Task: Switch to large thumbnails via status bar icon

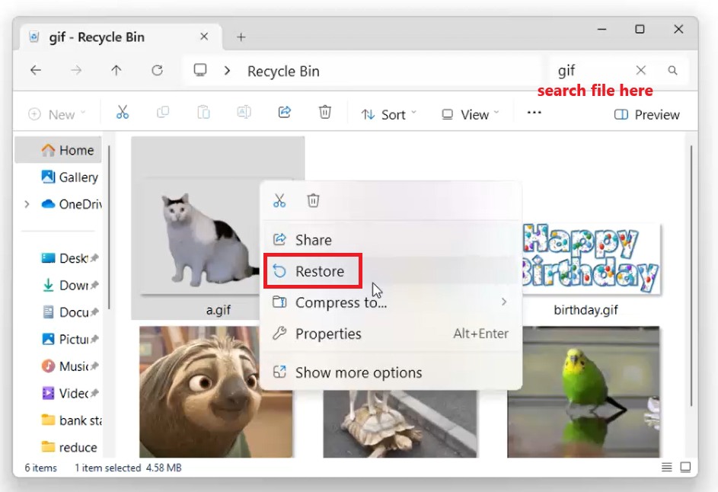Action: [686, 468]
